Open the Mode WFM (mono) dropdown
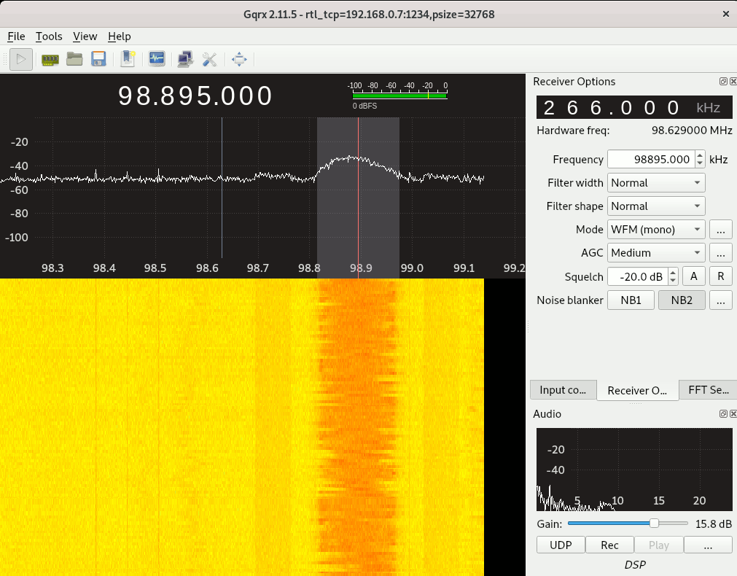 click(x=656, y=230)
